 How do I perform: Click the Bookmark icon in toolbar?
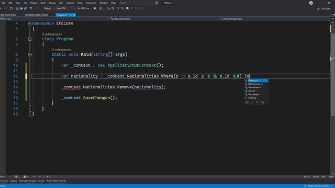pyautogui.click(x=127, y=8)
